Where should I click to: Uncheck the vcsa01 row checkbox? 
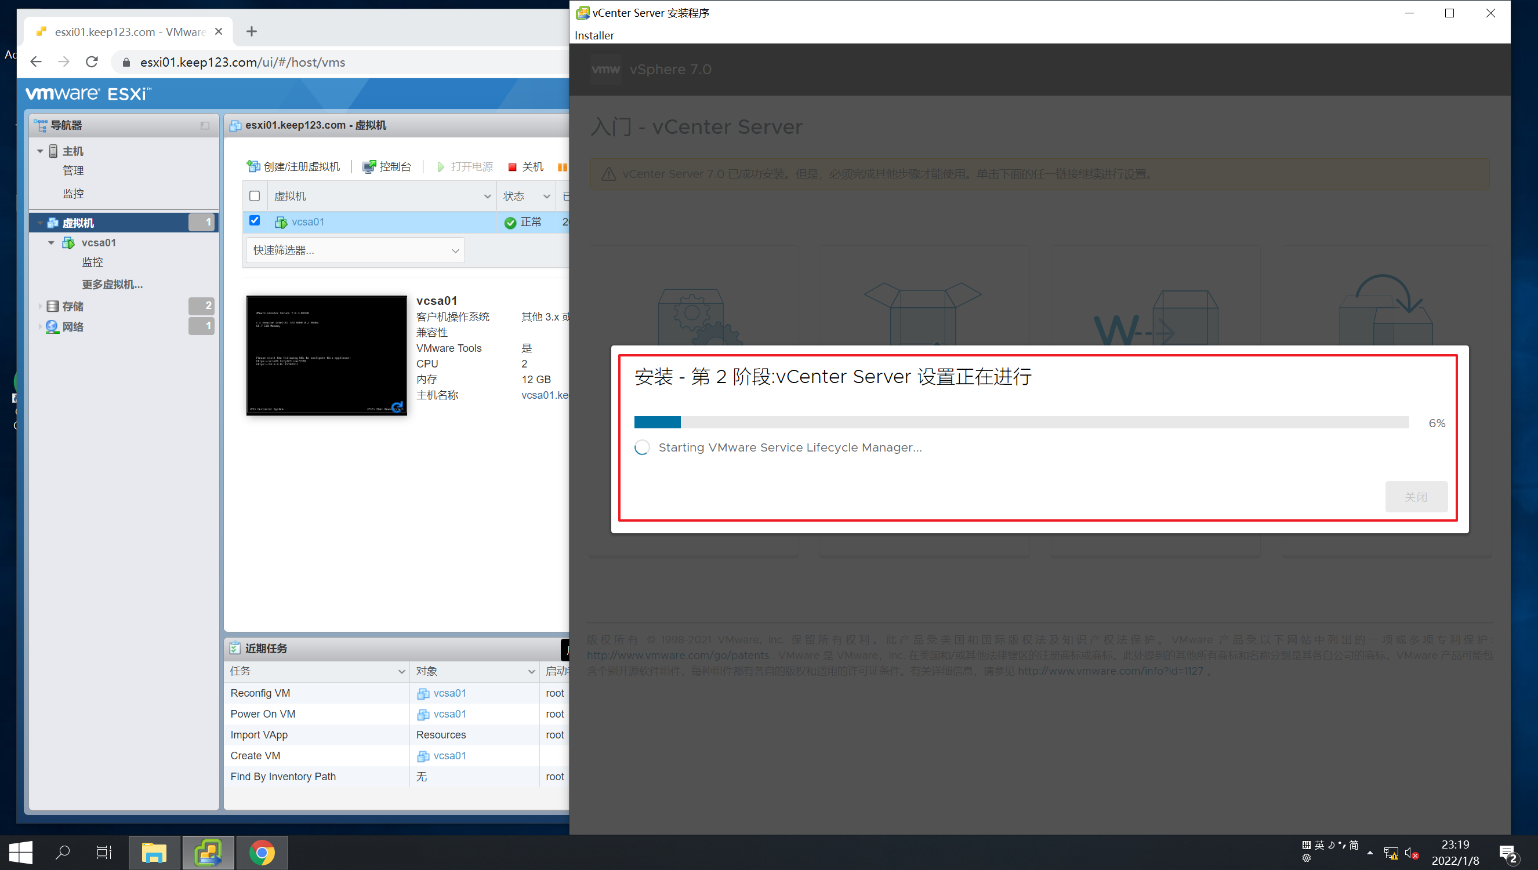pyautogui.click(x=255, y=220)
